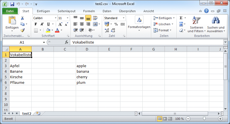
Task: Click Formatvorlagen button
Action: click(139, 24)
